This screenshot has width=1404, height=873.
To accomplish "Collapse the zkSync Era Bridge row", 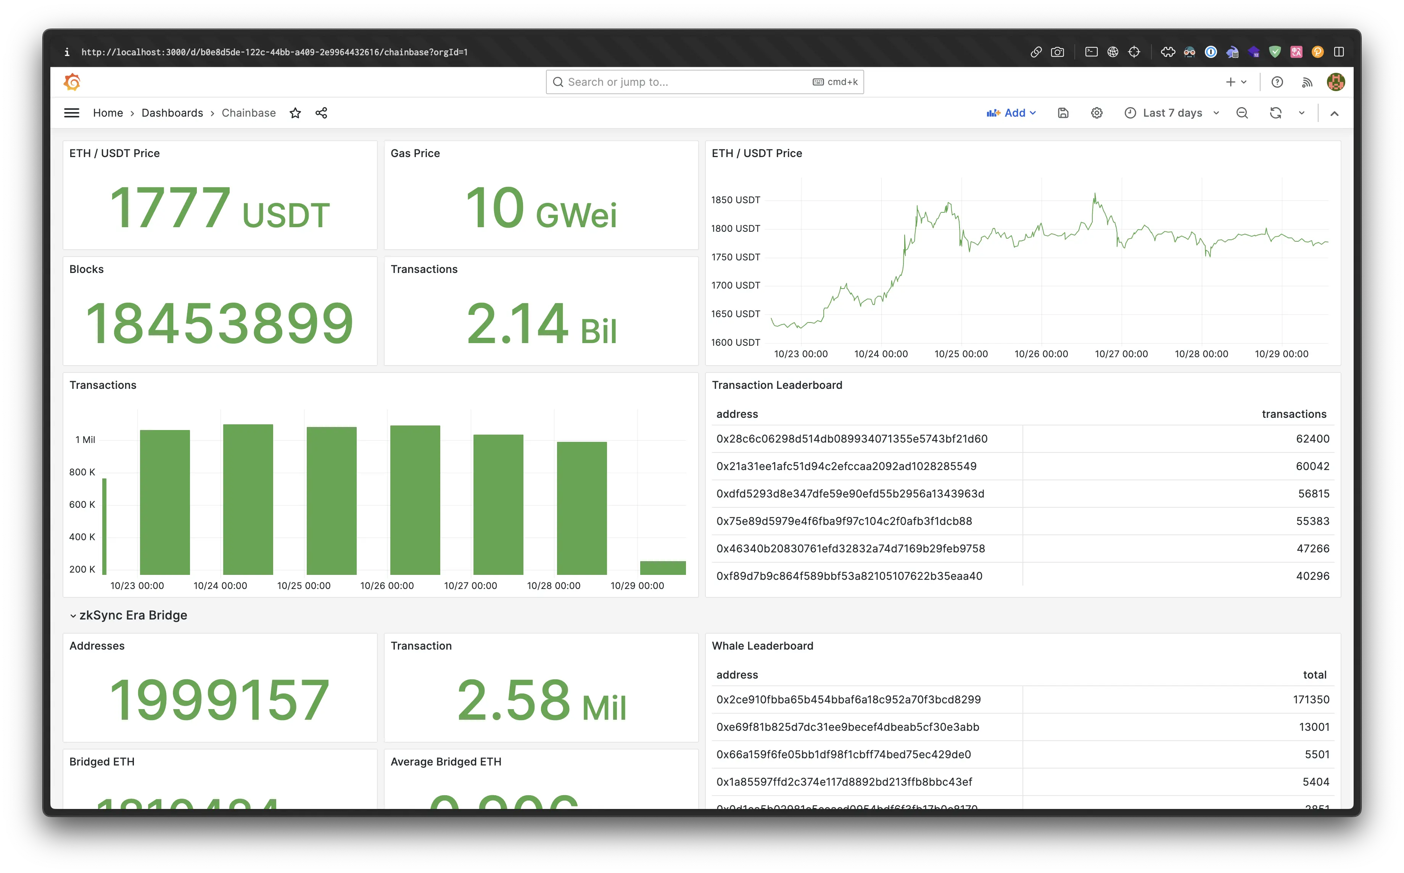I will coord(73,616).
